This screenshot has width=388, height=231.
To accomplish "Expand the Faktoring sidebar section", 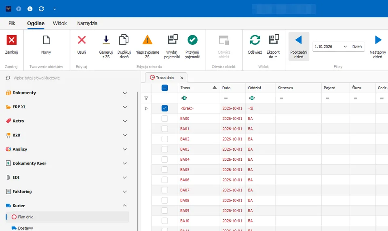I will (x=125, y=192).
